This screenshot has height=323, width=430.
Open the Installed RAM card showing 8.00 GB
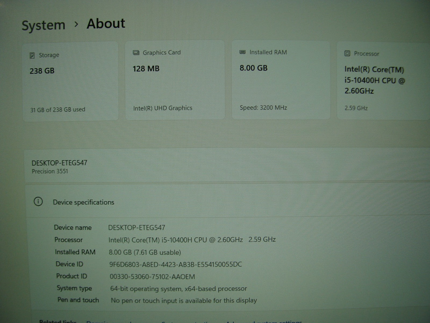point(281,80)
